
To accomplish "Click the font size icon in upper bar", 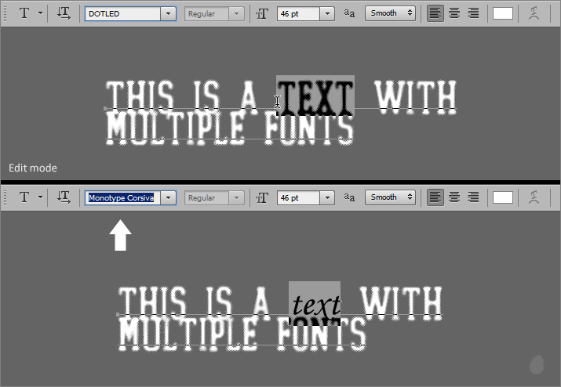I will [264, 13].
